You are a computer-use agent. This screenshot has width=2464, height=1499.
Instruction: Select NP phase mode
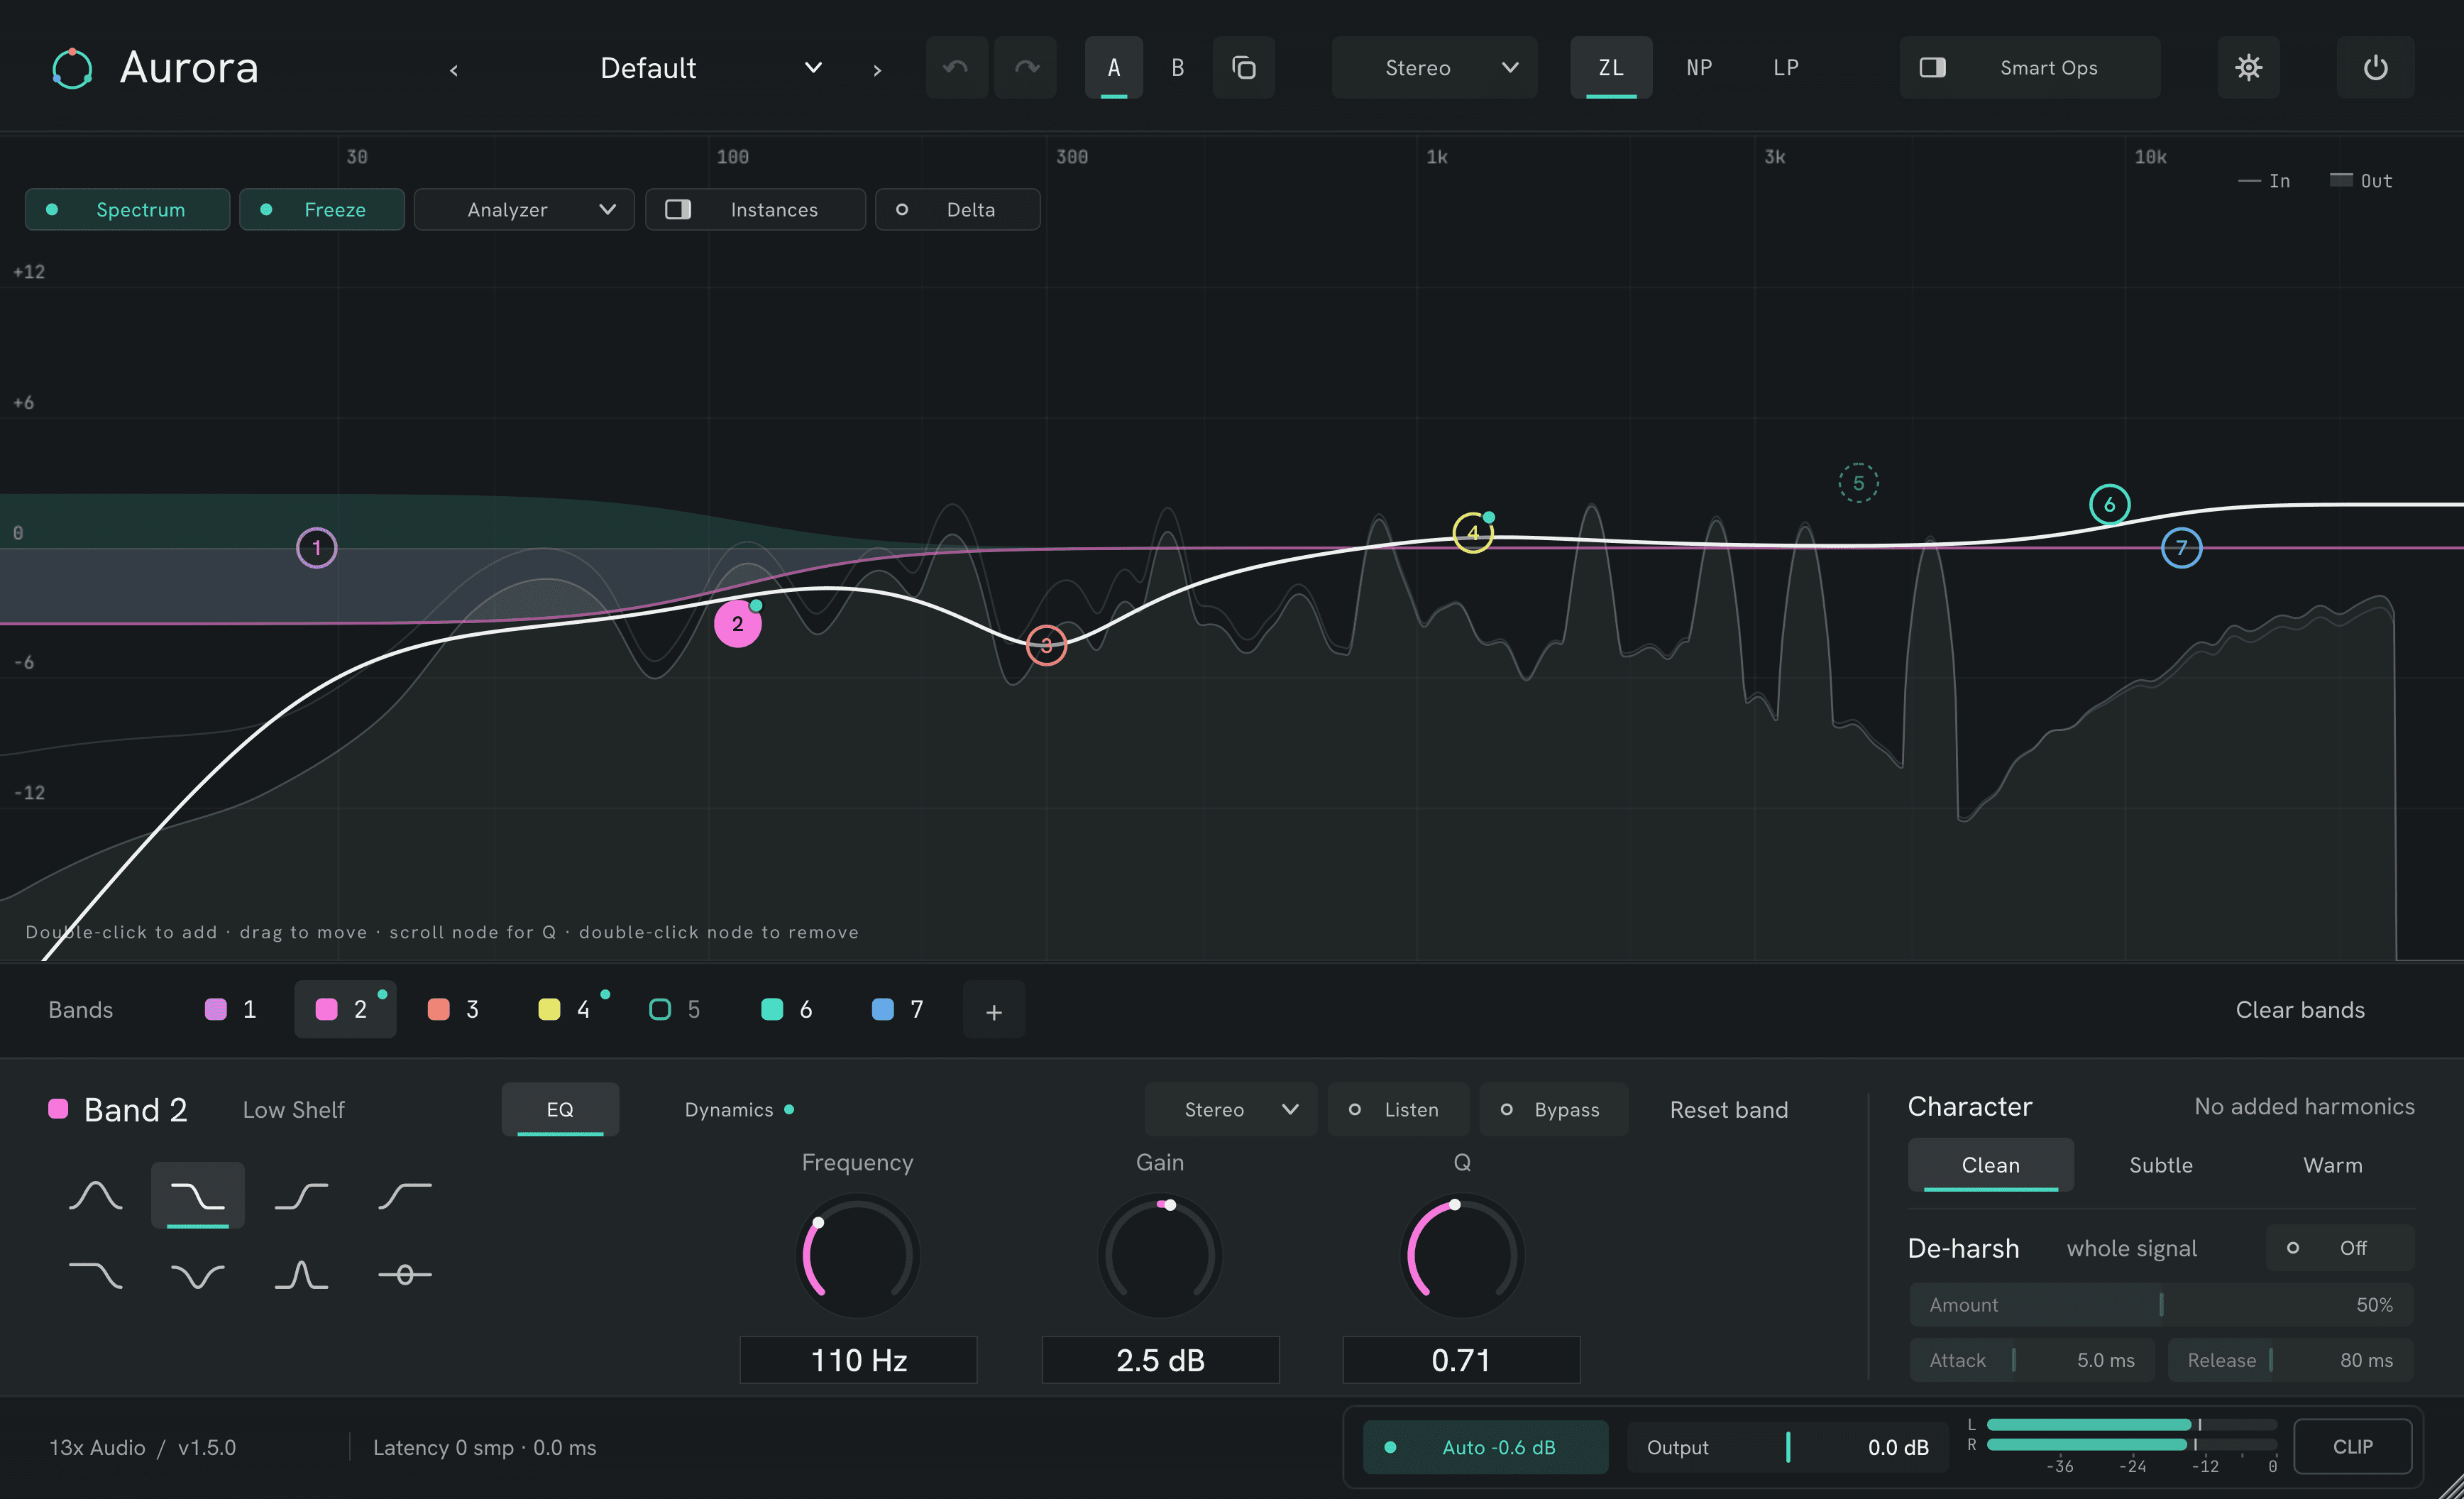(x=1698, y=67)
